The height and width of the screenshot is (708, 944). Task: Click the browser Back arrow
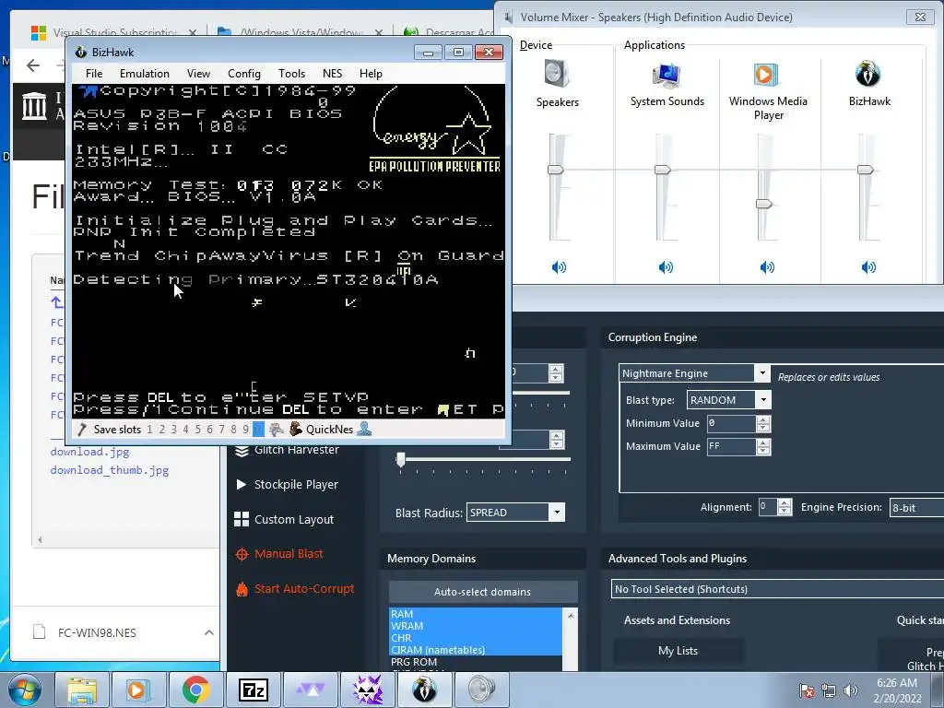point(33,65)
